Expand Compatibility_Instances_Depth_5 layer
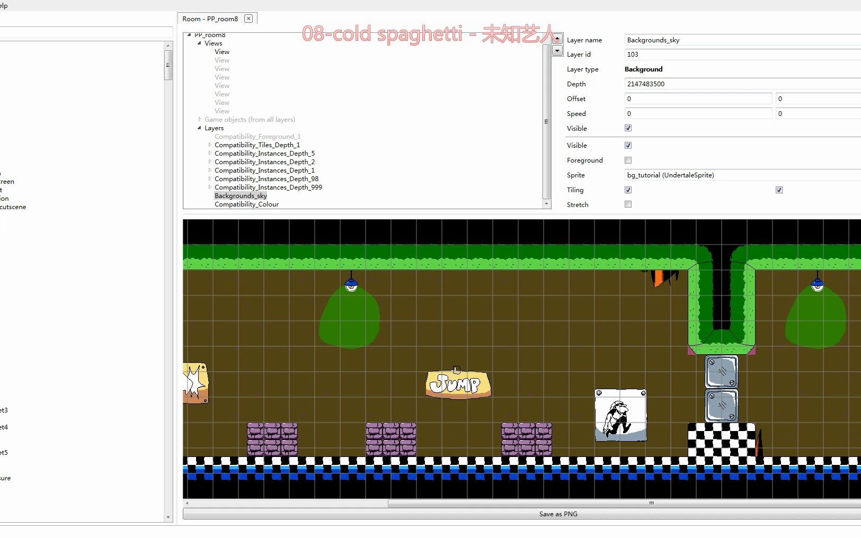The width and height of the screenshot is (861, 538). point(210,154)
